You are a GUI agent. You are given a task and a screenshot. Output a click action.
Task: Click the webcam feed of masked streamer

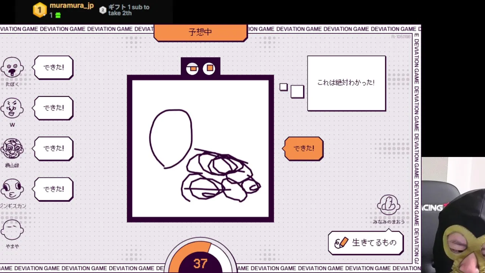coord(453,215)
